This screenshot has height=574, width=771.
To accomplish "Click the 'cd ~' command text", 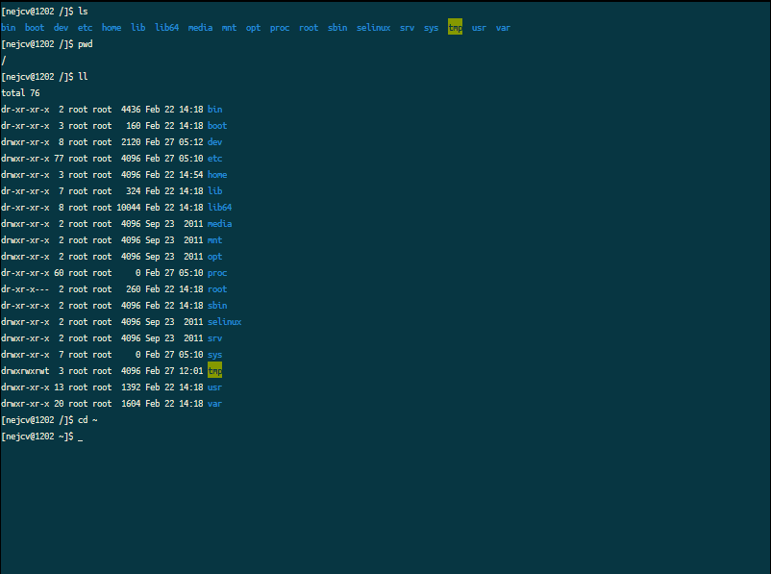I will pyautogui.click(x=87, y=420).
